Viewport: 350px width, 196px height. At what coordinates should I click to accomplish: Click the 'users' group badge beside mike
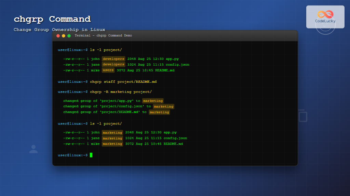(108, 70)
